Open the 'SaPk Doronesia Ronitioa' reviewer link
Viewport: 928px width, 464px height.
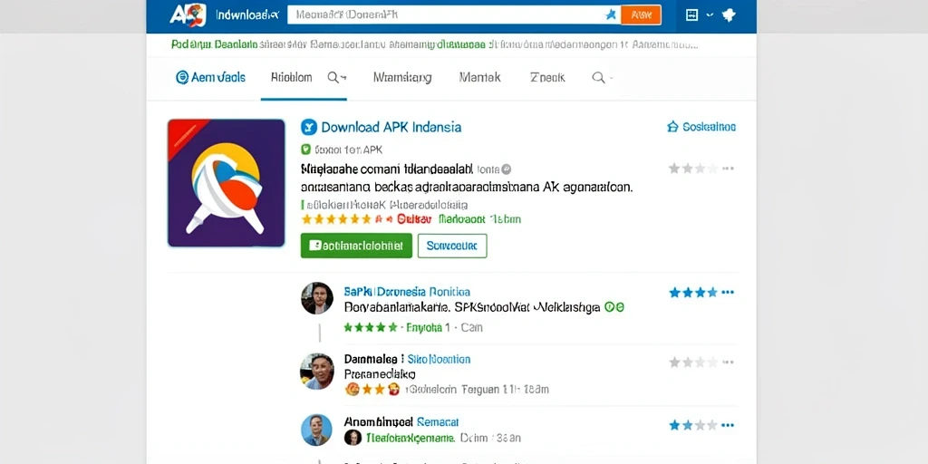407,292
